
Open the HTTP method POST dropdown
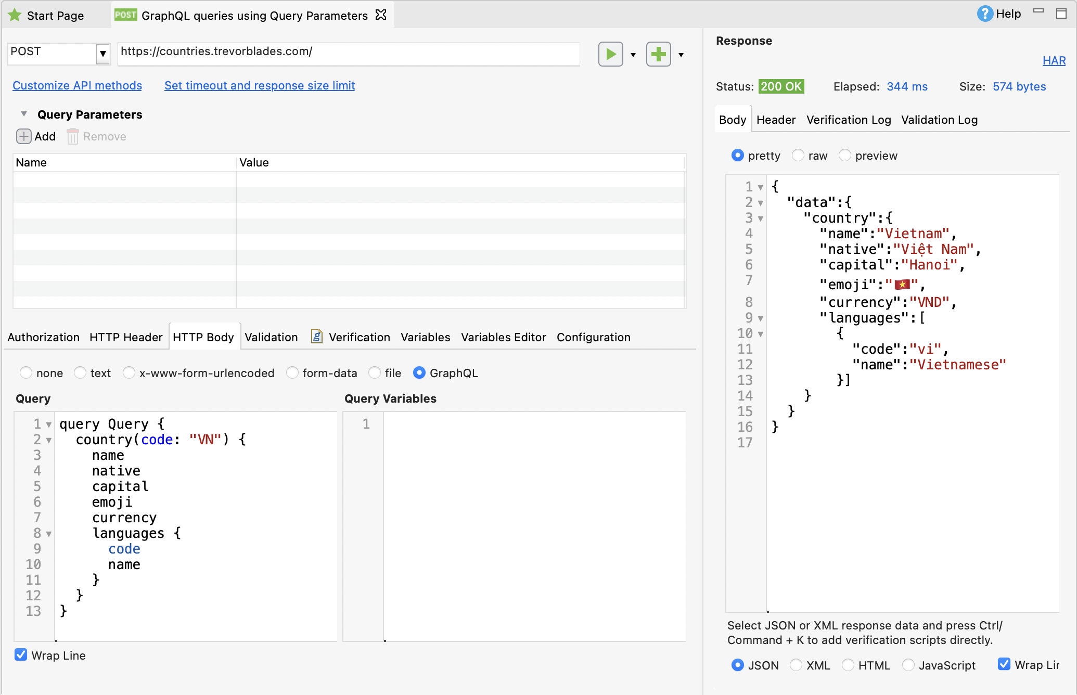(103, 53)
